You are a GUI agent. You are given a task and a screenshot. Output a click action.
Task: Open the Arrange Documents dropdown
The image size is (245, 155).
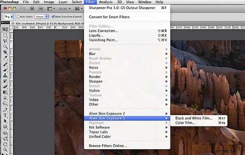78,9
